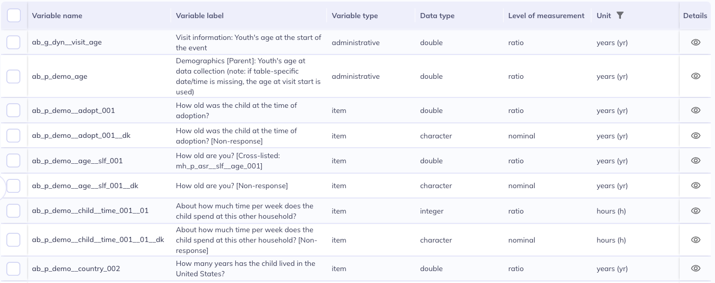Sort by Level of measurement header

point(546,16)
